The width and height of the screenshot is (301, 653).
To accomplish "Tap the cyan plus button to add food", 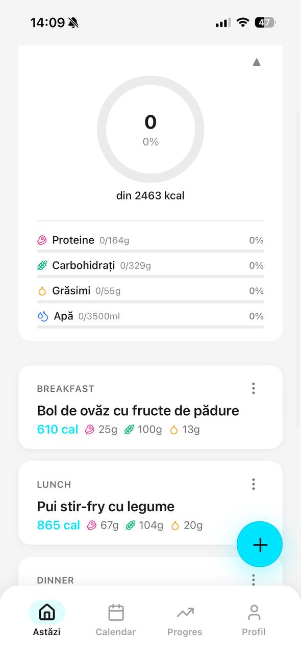I will tap(260, 544).
